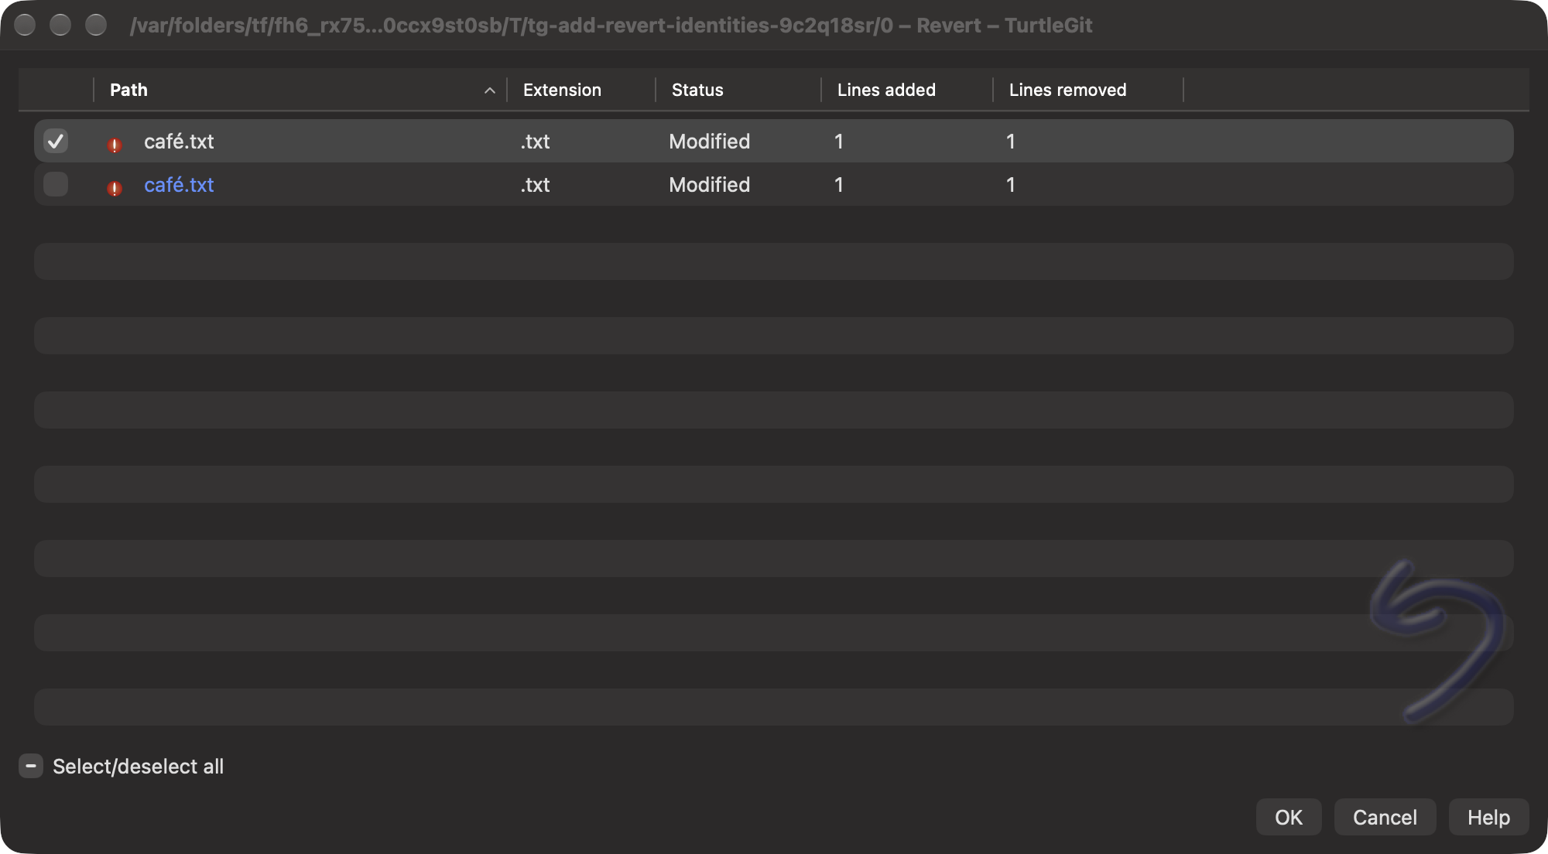Click the Select/deselect all label
The width and height of the screenshot is (1548, 854).
(138, 767)
